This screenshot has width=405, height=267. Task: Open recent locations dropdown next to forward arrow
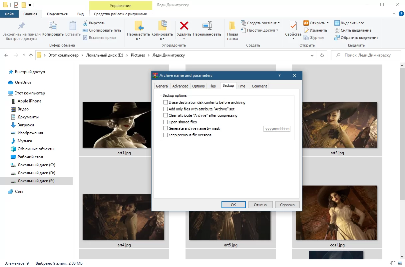(24, 55)
